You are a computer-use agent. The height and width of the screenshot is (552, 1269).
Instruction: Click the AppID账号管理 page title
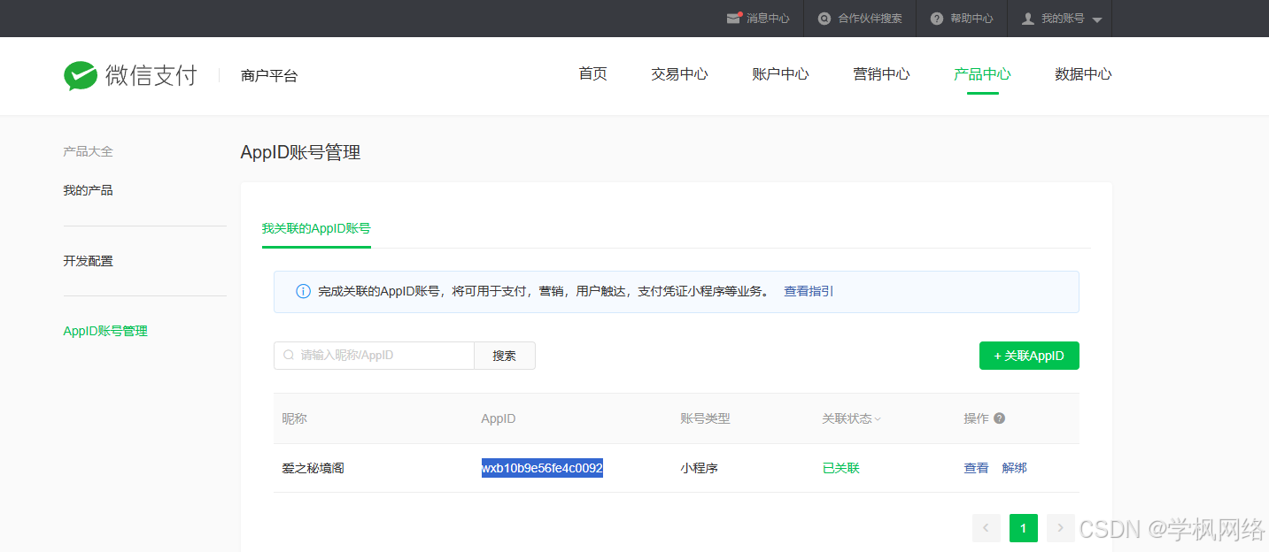click(x=300, y=152)
